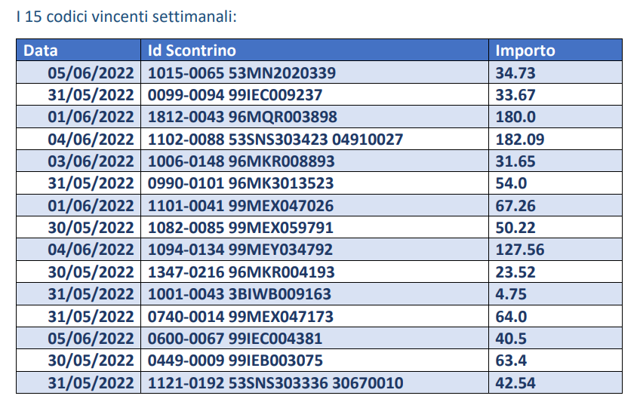Select receipt ID 1006-0148 96MKR008893
This screenshot has width=637, height=405.
coord(242,161)
